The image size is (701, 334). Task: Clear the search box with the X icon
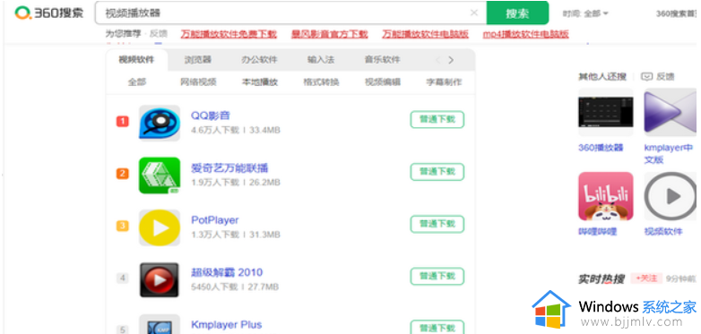click(x=474, y=13)
